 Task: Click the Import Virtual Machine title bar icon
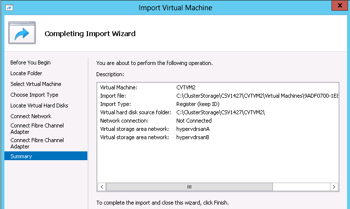(x=9, y=8)
